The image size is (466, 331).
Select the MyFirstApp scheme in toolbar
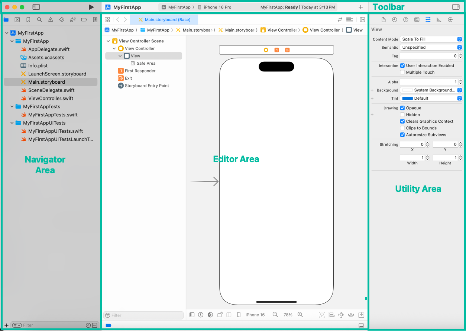pos(176,7)
